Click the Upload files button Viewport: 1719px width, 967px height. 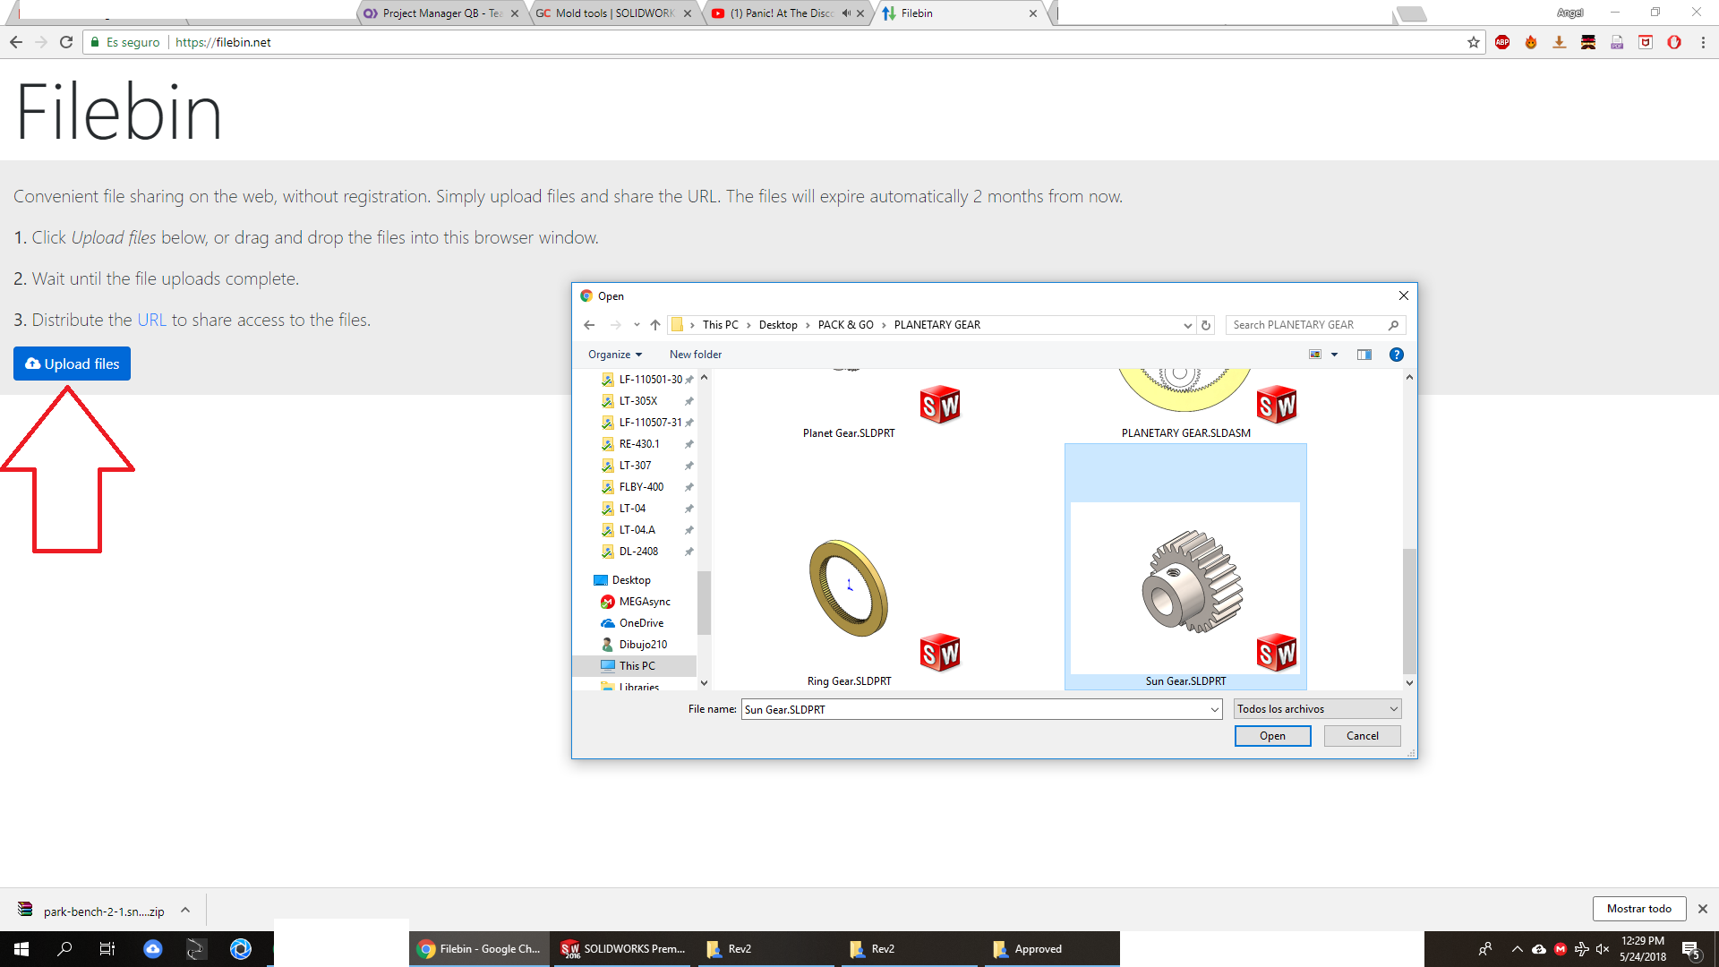point(72,364)
